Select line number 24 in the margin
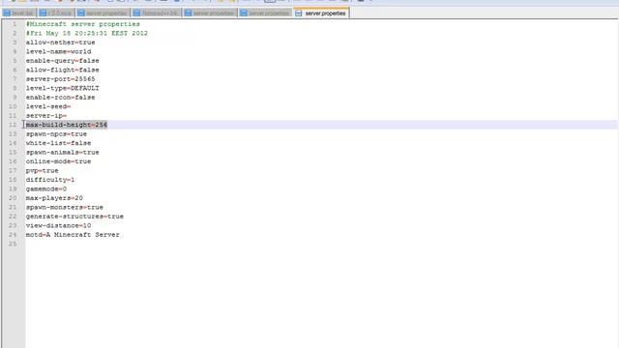619x348 pixels. (13, 235)
